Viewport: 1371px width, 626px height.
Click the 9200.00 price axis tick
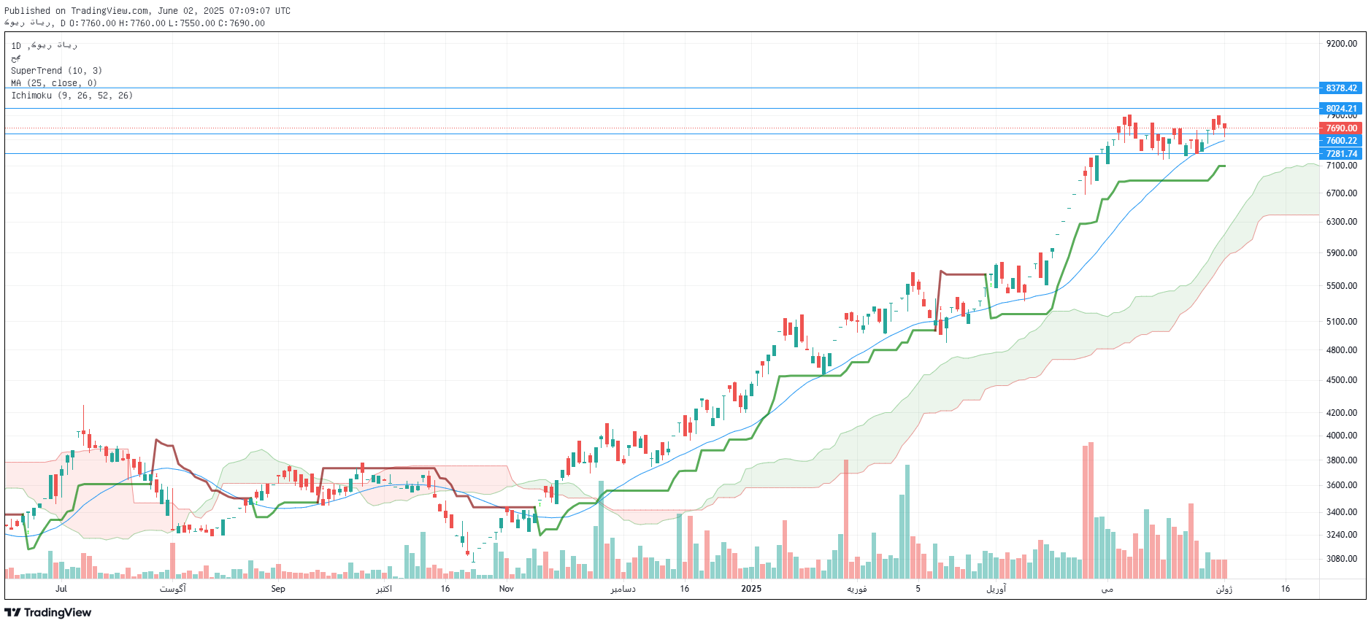(1342, 44)
